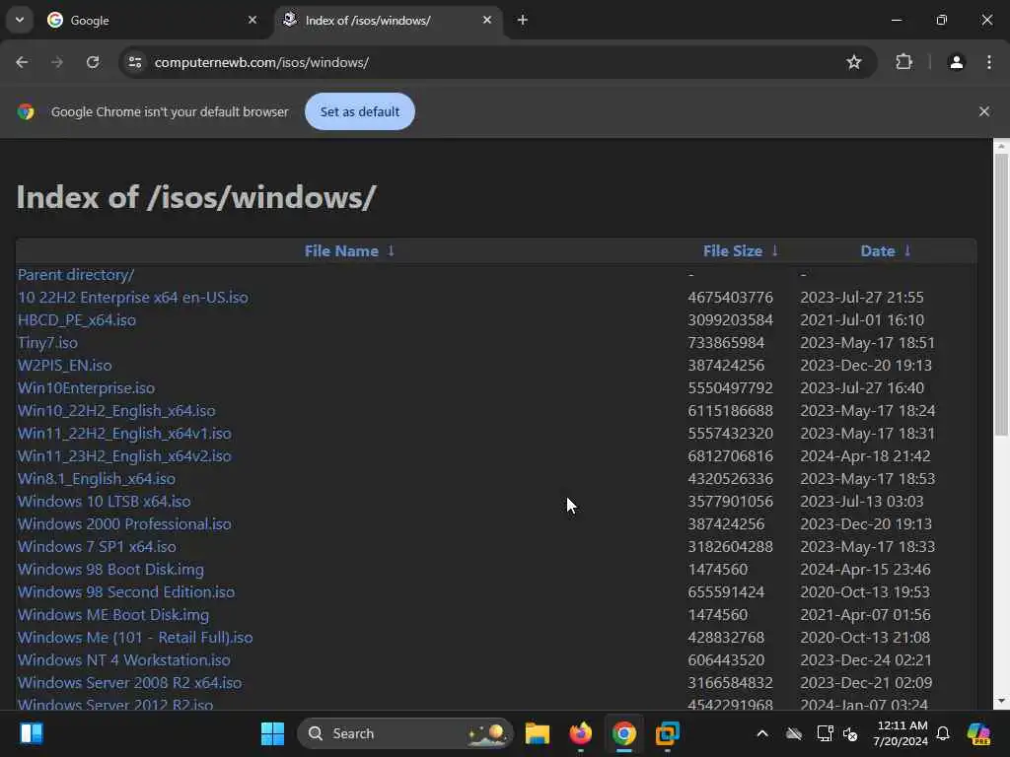Open Windows 98 Second Edition.iso
The image size is (1010, 757).
tap(126, 591)
